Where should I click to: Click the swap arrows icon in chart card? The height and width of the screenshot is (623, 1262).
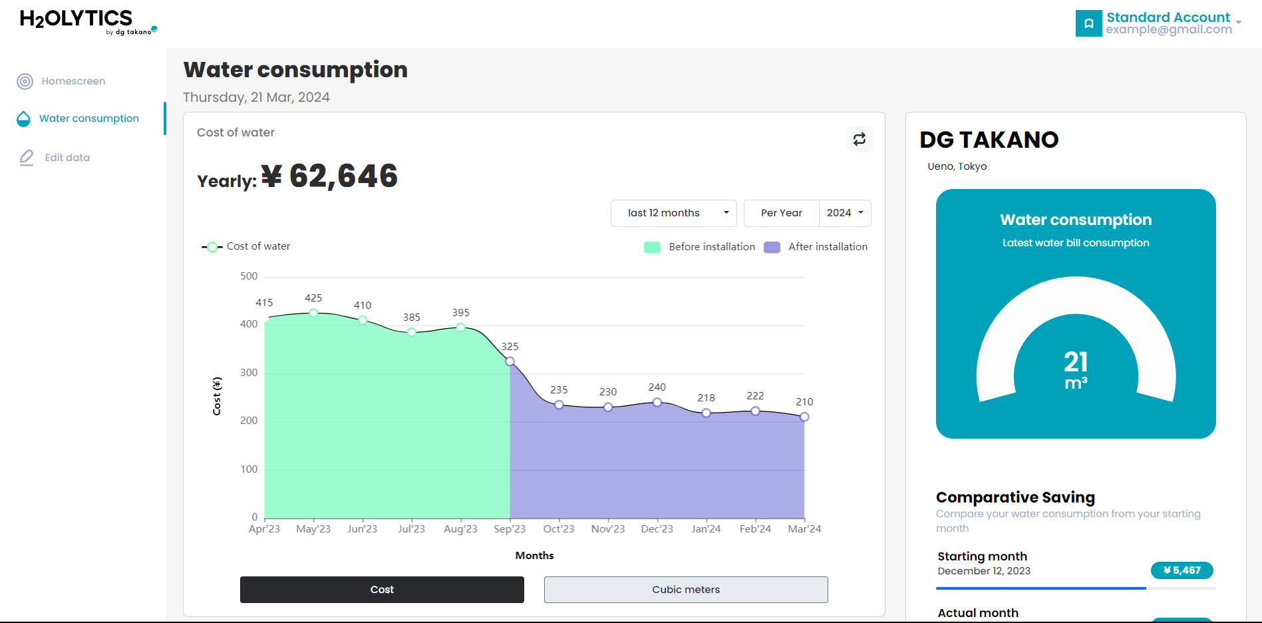coord(859,139)
